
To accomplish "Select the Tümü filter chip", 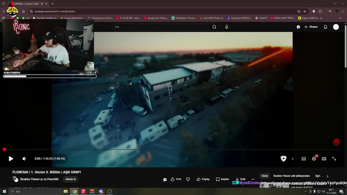I will [x=264, y=176].
